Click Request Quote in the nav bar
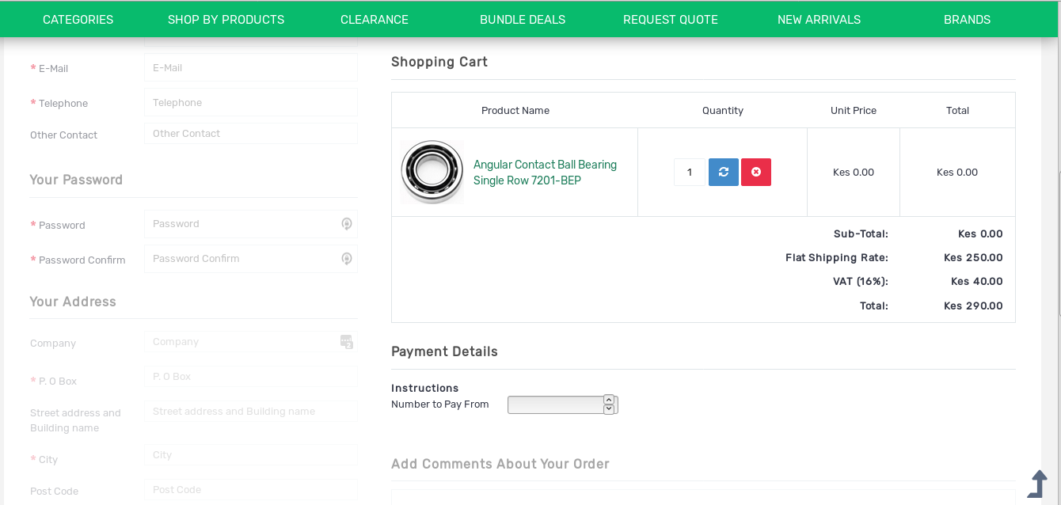The height and width of the screenshot is (505, 1061). (671, 20)
